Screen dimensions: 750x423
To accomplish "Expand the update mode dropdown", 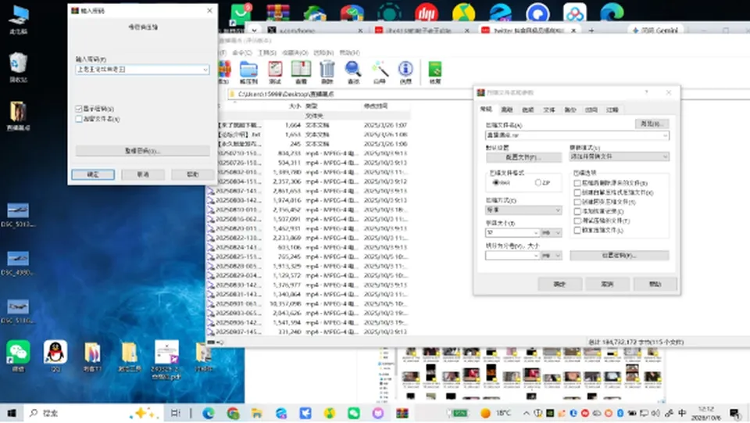I will [619, 156].
